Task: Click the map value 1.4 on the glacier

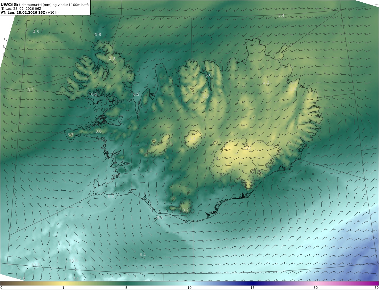Action: [192, 139]
